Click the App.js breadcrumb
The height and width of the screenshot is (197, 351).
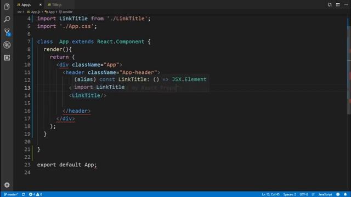(x=34, y=12)
